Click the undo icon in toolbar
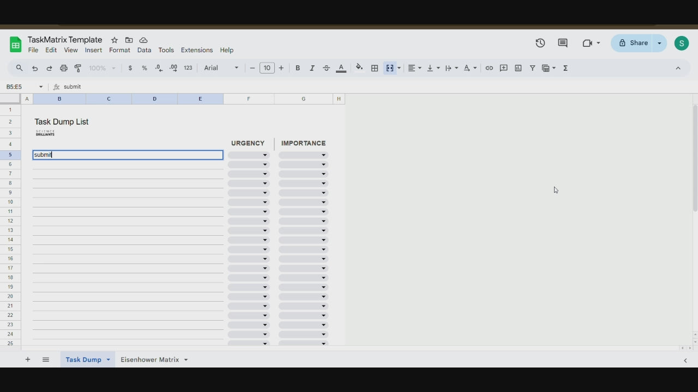698x392 pixels. pos(35,68)
